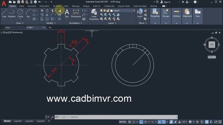Click the Save icon in quick access toolbar
This screenshot has height=125, width=223.
tap(18, 2)
